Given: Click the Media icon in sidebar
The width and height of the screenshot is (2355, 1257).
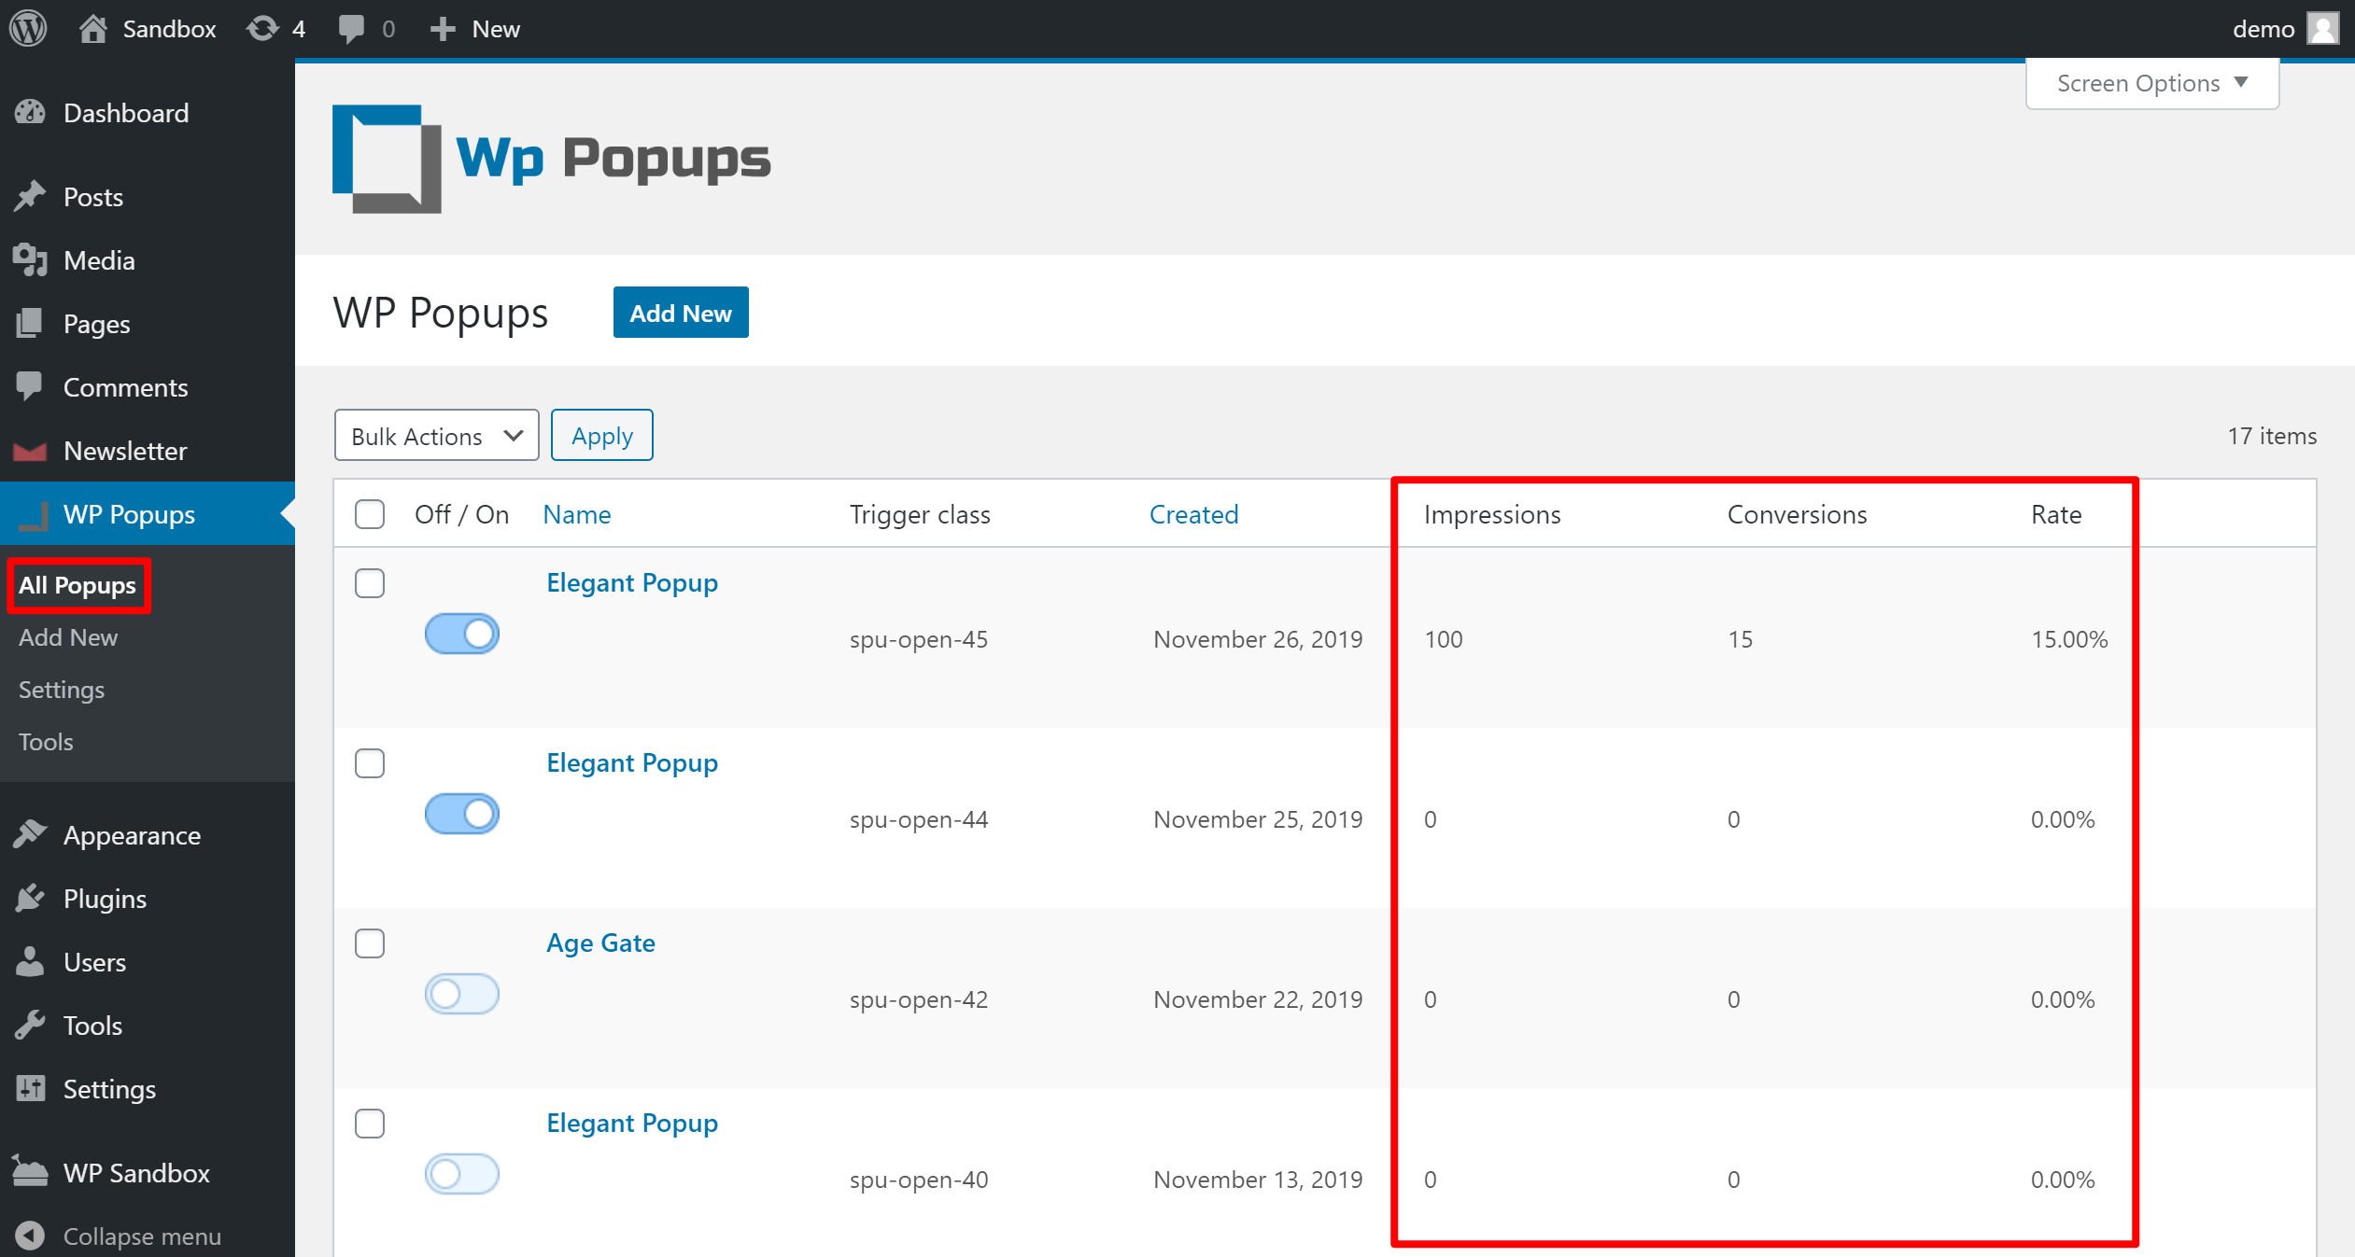Looking at the screenshot, I should coord(30,260).
